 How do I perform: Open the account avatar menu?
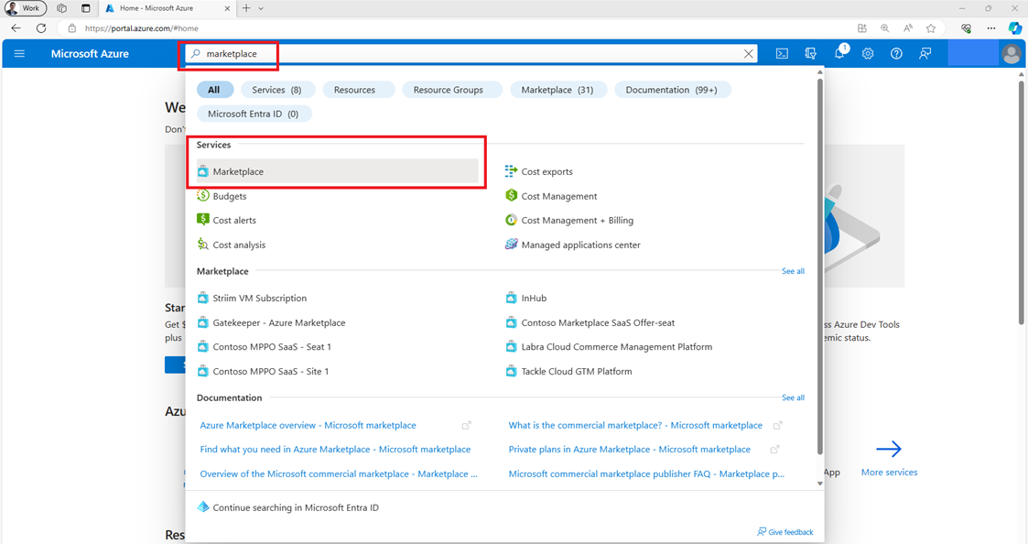(x=1011, y=54)
